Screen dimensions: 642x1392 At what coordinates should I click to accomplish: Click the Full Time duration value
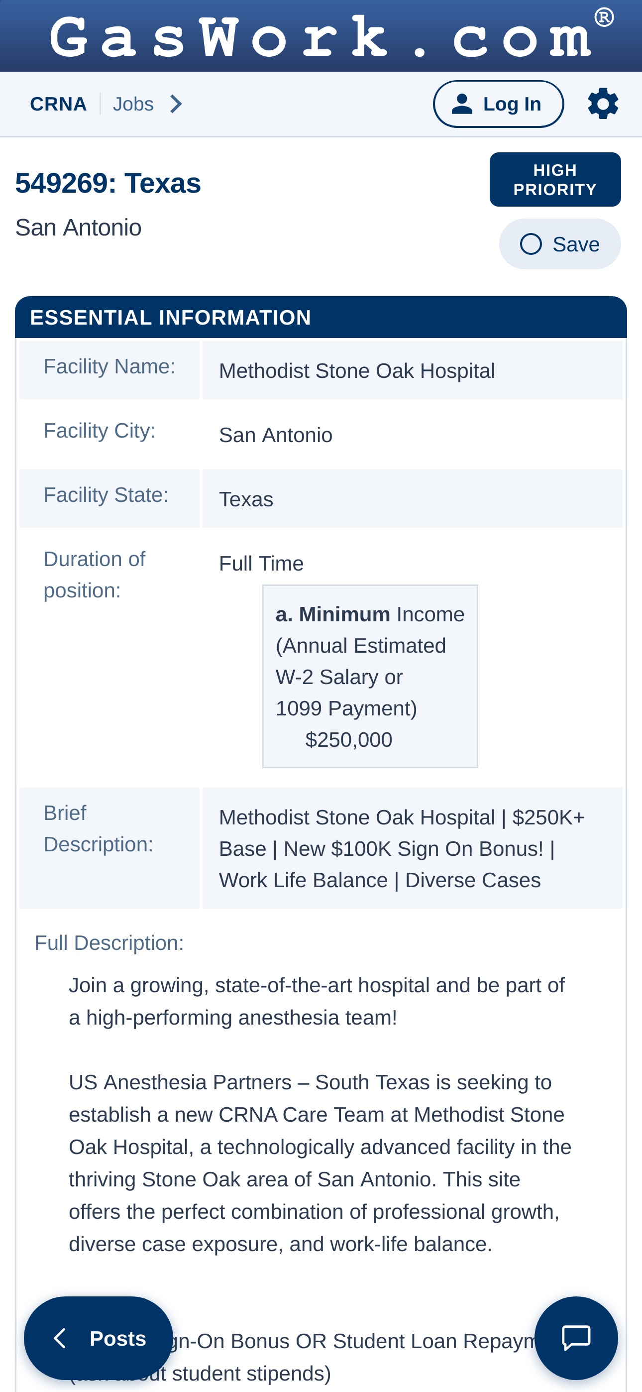[261, 564]
